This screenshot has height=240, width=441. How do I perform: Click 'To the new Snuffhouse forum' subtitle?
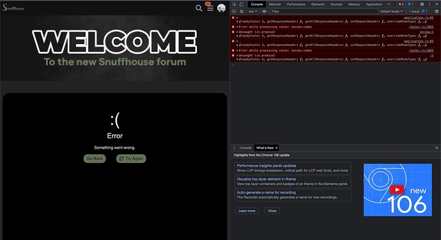click(115, 61)
